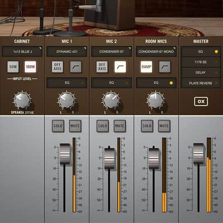Open Condenser 67 Mono room mic dropdown
Image resolution: width=223 pixels, height=223 pixels.
tap(156, 52)
